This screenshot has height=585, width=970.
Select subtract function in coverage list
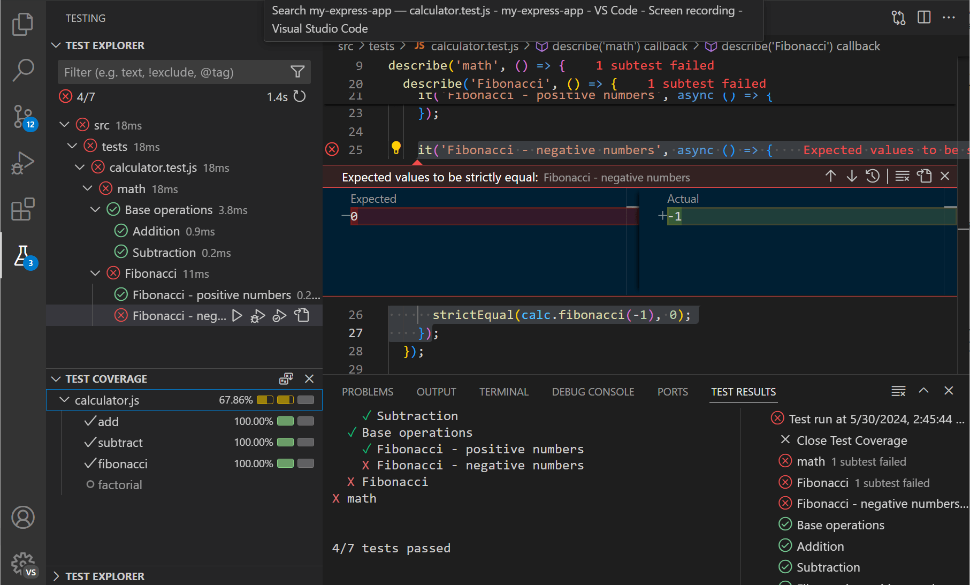click(x=184, y=443)
